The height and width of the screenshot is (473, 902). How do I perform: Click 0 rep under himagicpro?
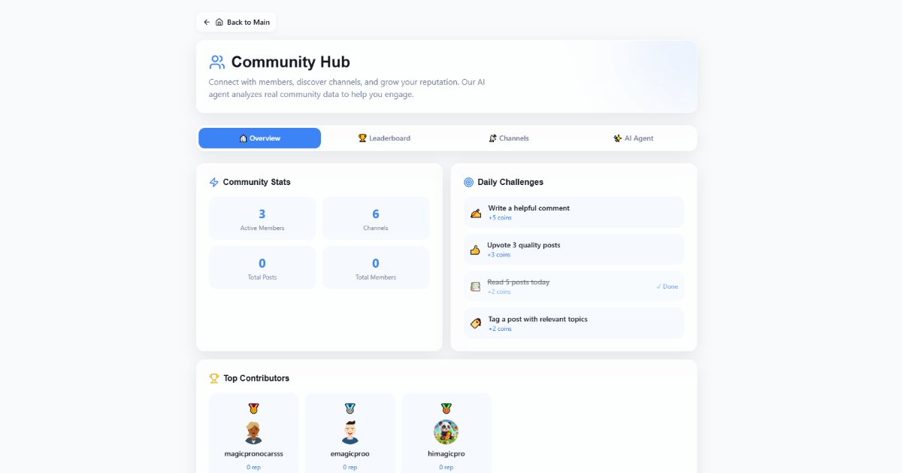click(446, 467)
